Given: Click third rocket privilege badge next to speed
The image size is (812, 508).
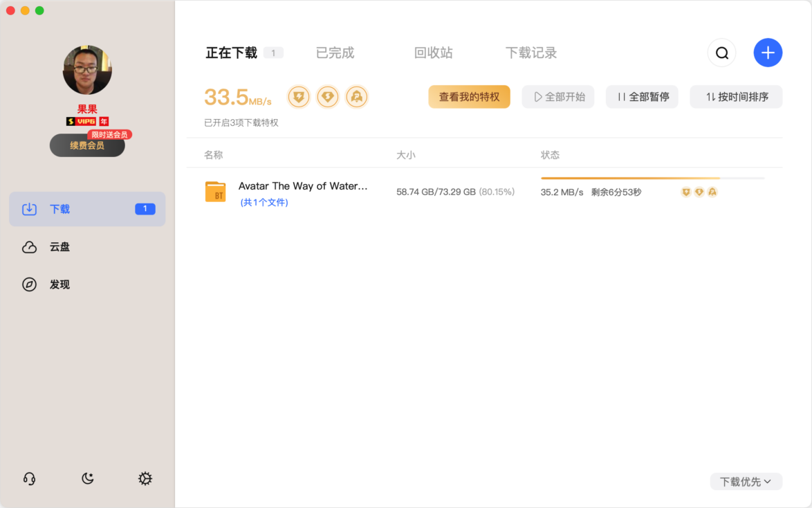Looking at the screenshot, I should (x=357, y=97).
